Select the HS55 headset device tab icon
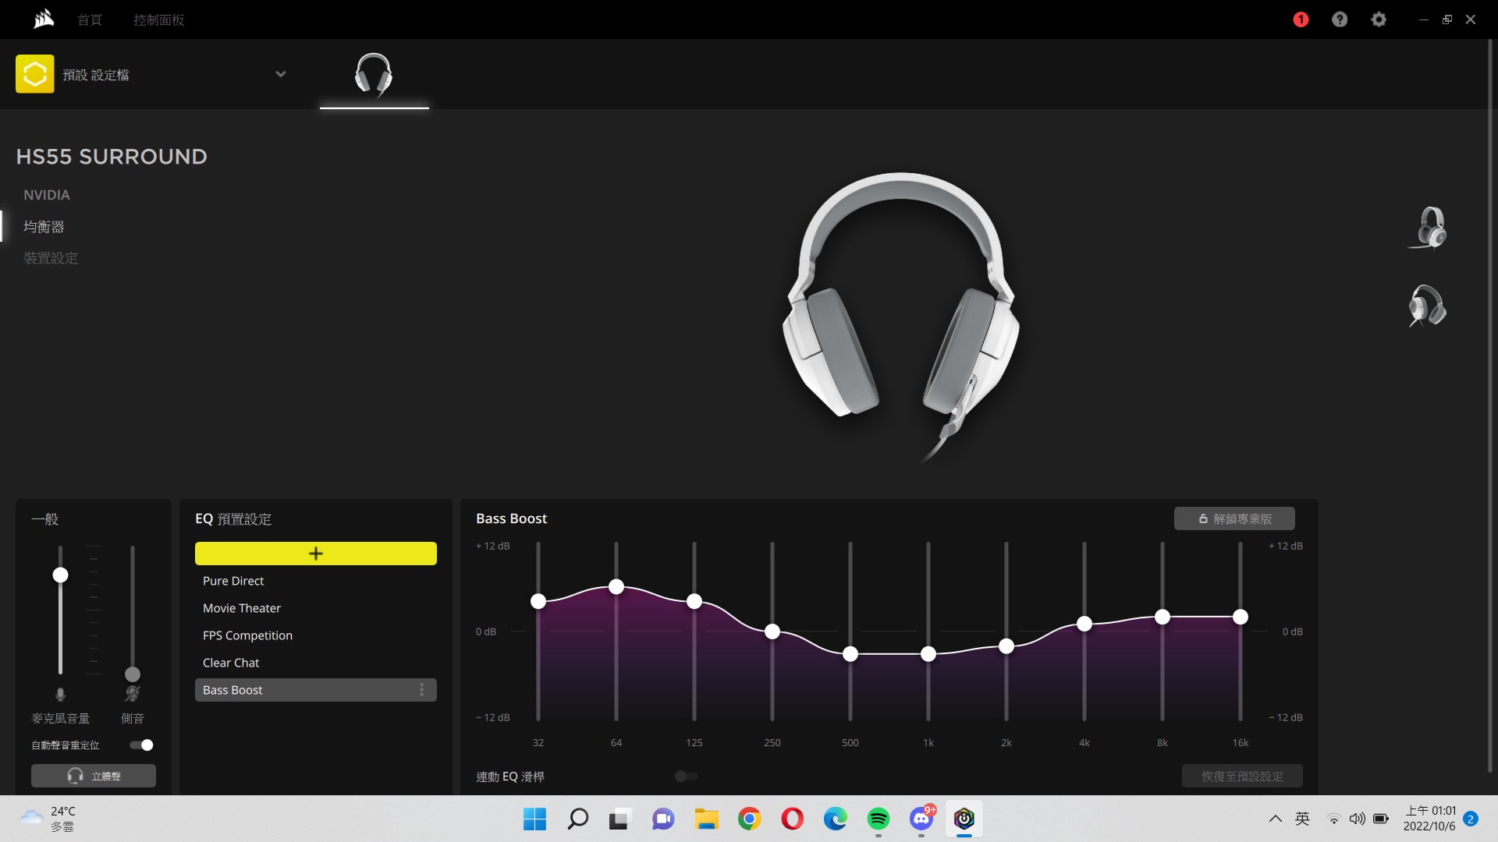Viewport: 1498px width, 842px height. [x=374, y=75]
